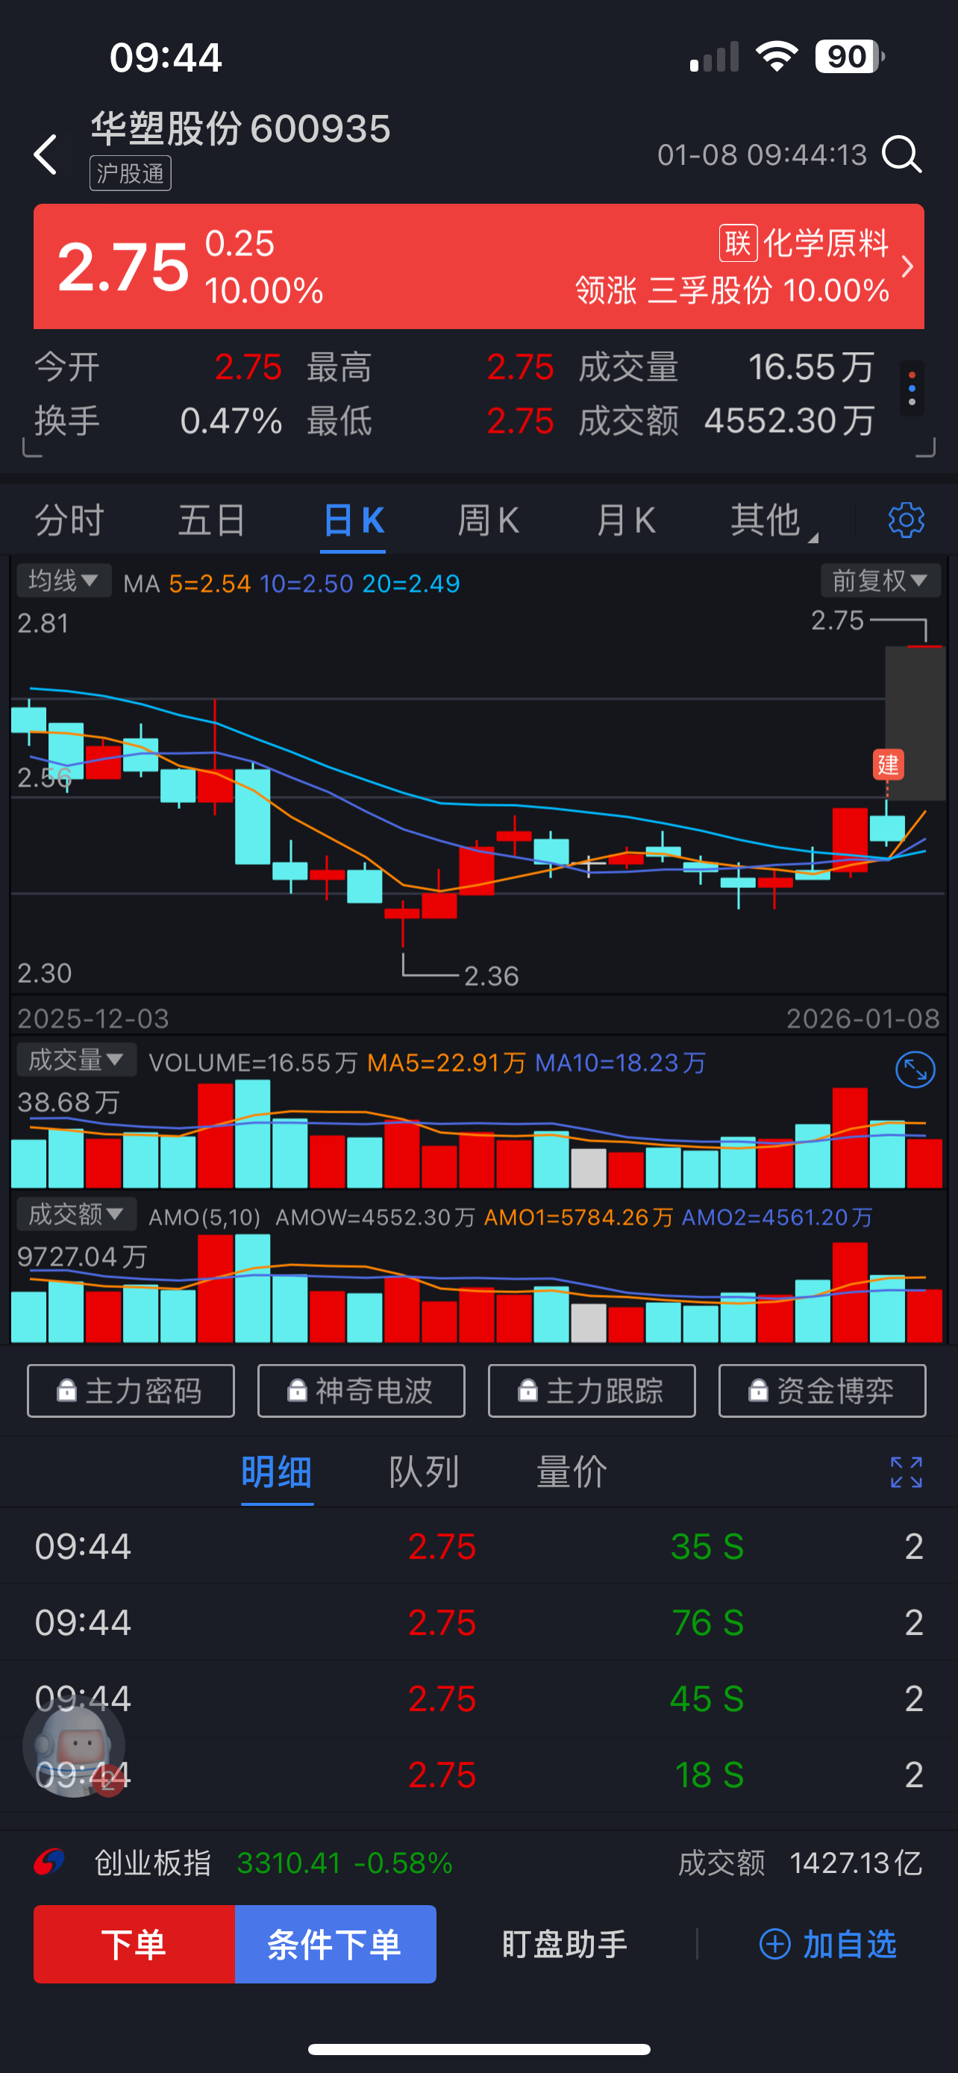
Task: Tap the trade row with 76 S
Action: [478, 1622]
